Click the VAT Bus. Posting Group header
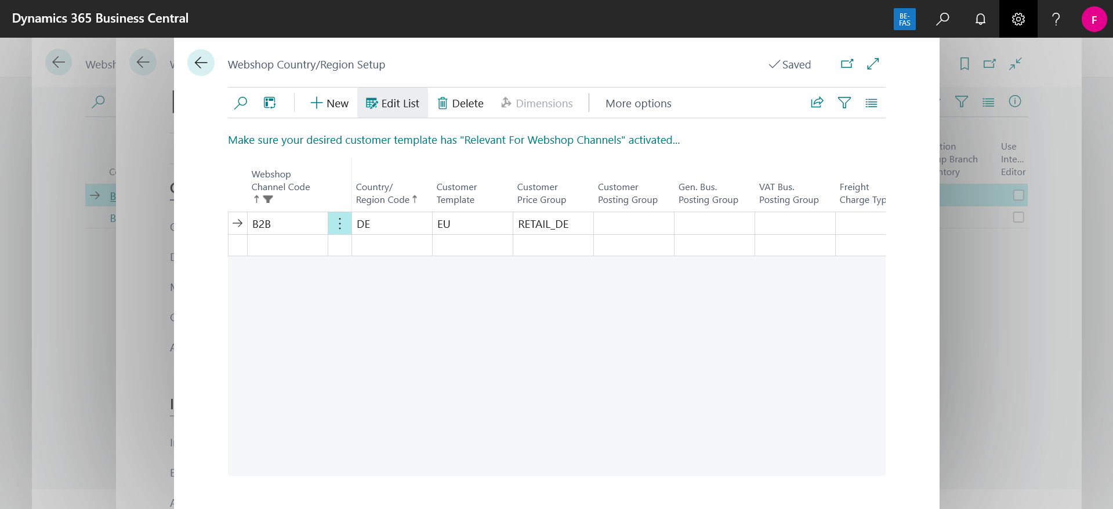 tap(789, 193)
